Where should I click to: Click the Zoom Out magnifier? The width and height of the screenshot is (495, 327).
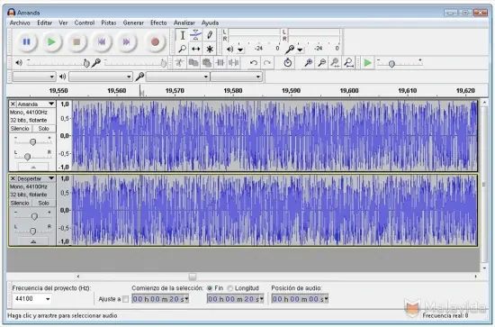pos(321,62)
